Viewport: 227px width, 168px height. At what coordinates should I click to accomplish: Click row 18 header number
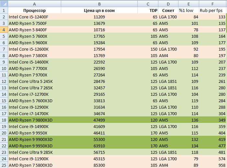(x=4, y=120)
